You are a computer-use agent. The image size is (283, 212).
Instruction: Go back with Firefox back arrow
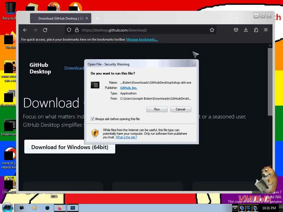[25, 30]
